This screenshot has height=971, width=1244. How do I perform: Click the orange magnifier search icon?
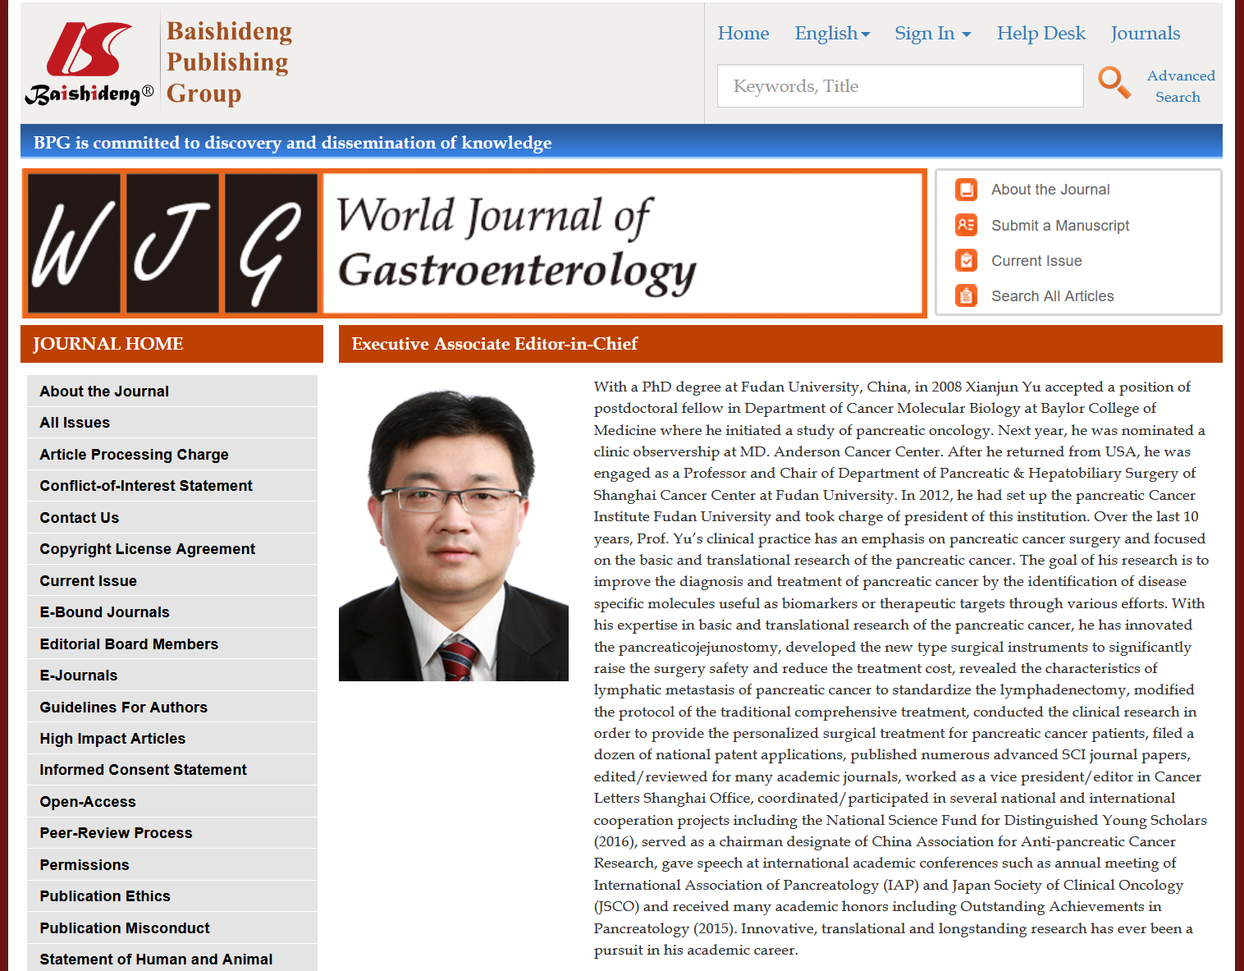click(1114, 82)
